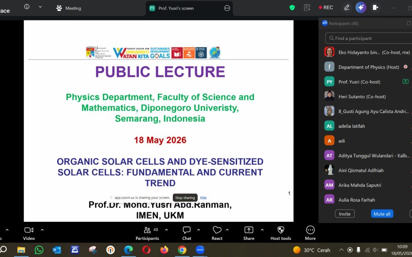Open Opera browser from taskbar

[146, 250]
